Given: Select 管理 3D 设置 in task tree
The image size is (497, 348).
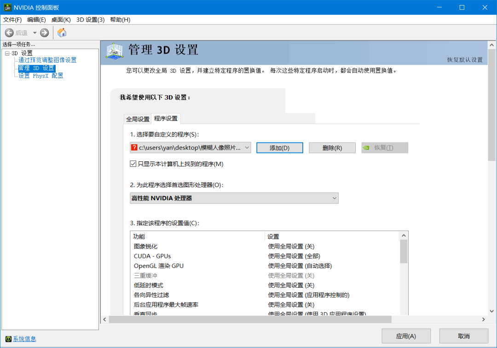Looking at the screenshot, I should click(36, 68).
